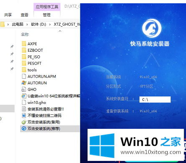Select the win10.gho file icon
Image resolution: width=186 pixels, height=163 pixels.
[24, 103]
